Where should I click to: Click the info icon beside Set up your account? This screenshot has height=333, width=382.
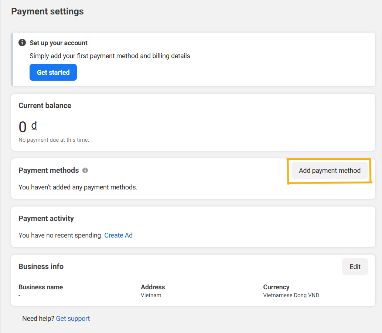(22, 43)
